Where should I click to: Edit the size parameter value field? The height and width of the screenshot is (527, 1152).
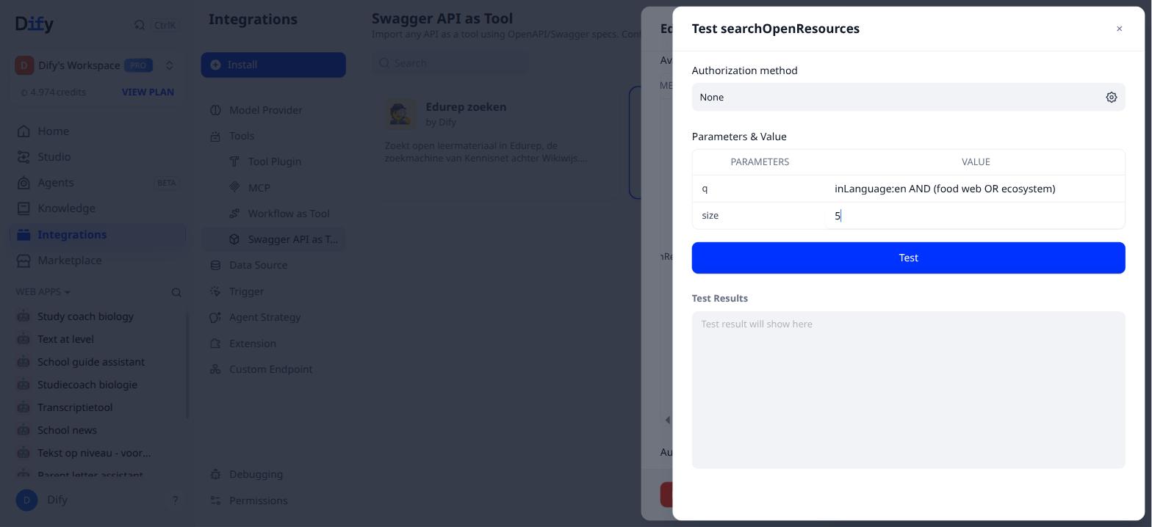coord(975,216)
